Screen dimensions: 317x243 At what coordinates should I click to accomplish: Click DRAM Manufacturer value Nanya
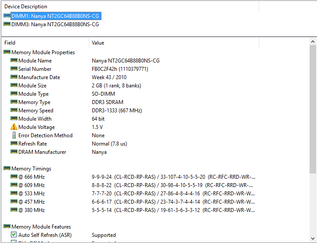[99, 152]
